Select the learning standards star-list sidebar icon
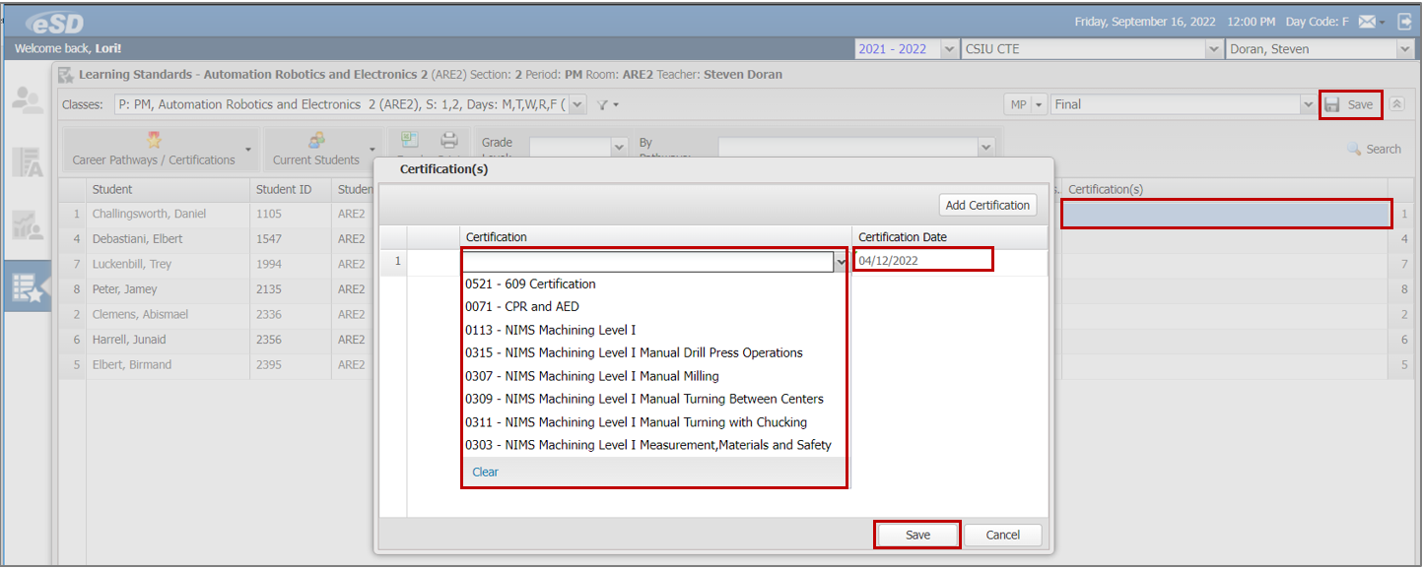Viewport: 1423px width, 569px height. tap(27, 287)
